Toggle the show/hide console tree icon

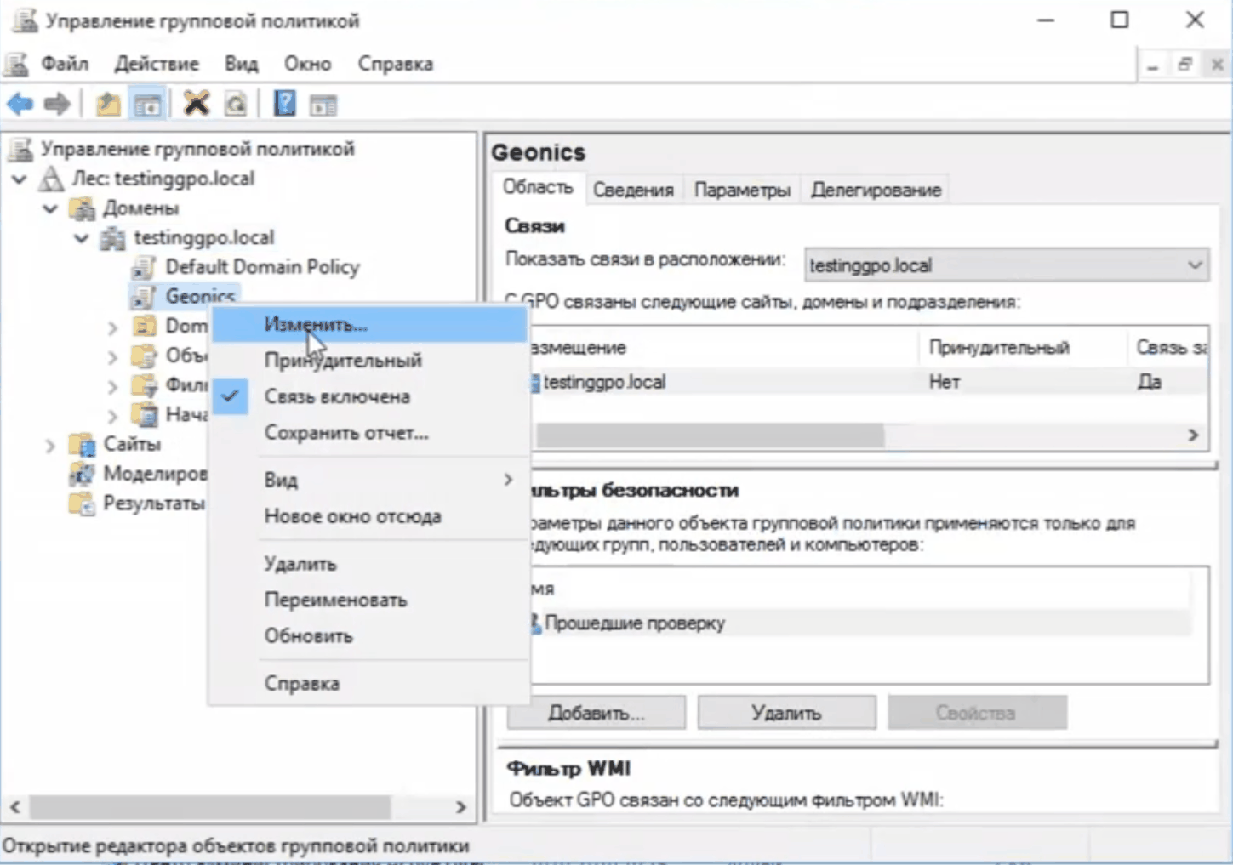[x=147, y=105]
